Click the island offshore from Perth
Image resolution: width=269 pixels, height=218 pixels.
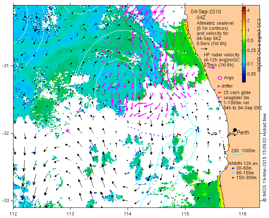point(214,133)
